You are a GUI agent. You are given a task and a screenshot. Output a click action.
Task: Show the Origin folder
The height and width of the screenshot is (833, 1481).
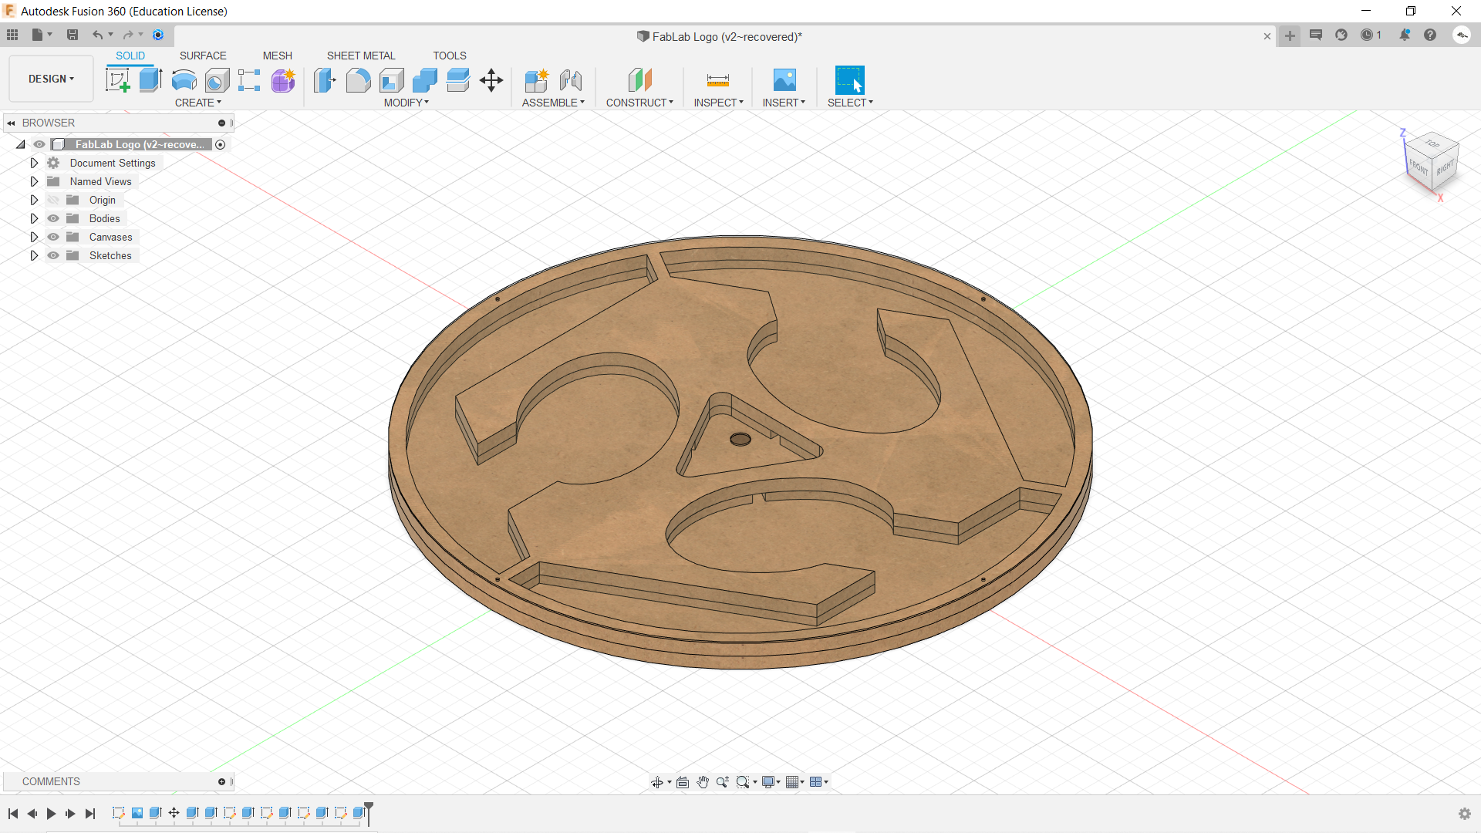pos(53,200)
